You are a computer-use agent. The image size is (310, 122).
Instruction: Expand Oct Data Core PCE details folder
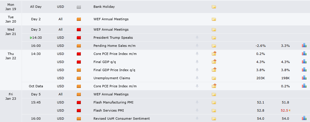[214, 86]
